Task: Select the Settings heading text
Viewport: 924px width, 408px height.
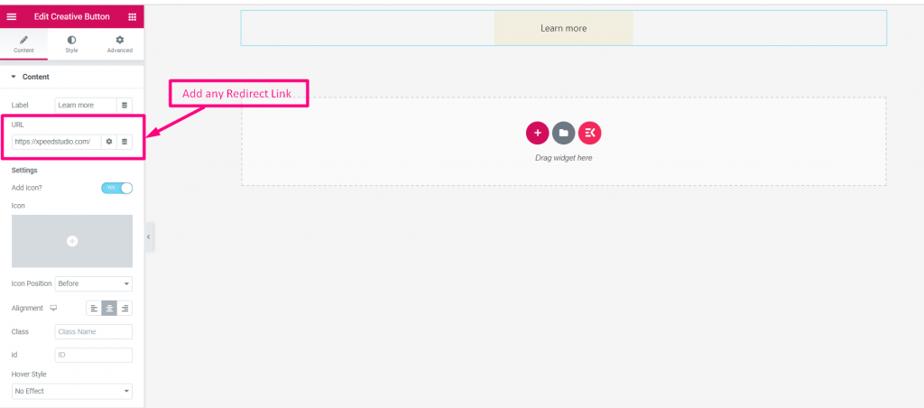Action: click(x=24, y=171)
